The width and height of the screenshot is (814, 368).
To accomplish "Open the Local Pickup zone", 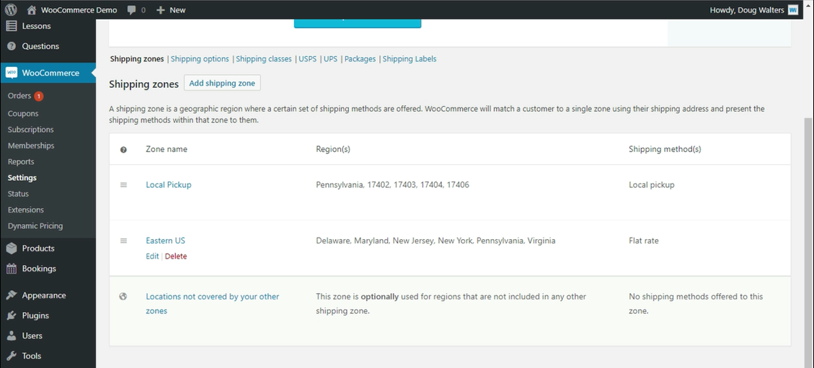I will (x=169, y=184).
